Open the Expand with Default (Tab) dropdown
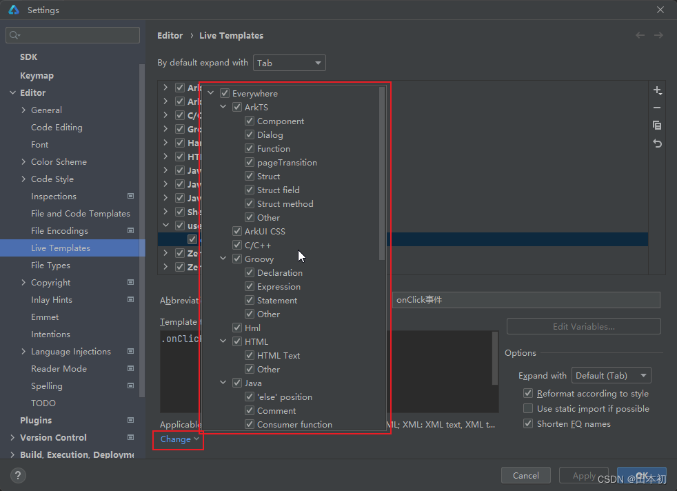The height and width of the screenshot is (491, 677). coord(611,375)
